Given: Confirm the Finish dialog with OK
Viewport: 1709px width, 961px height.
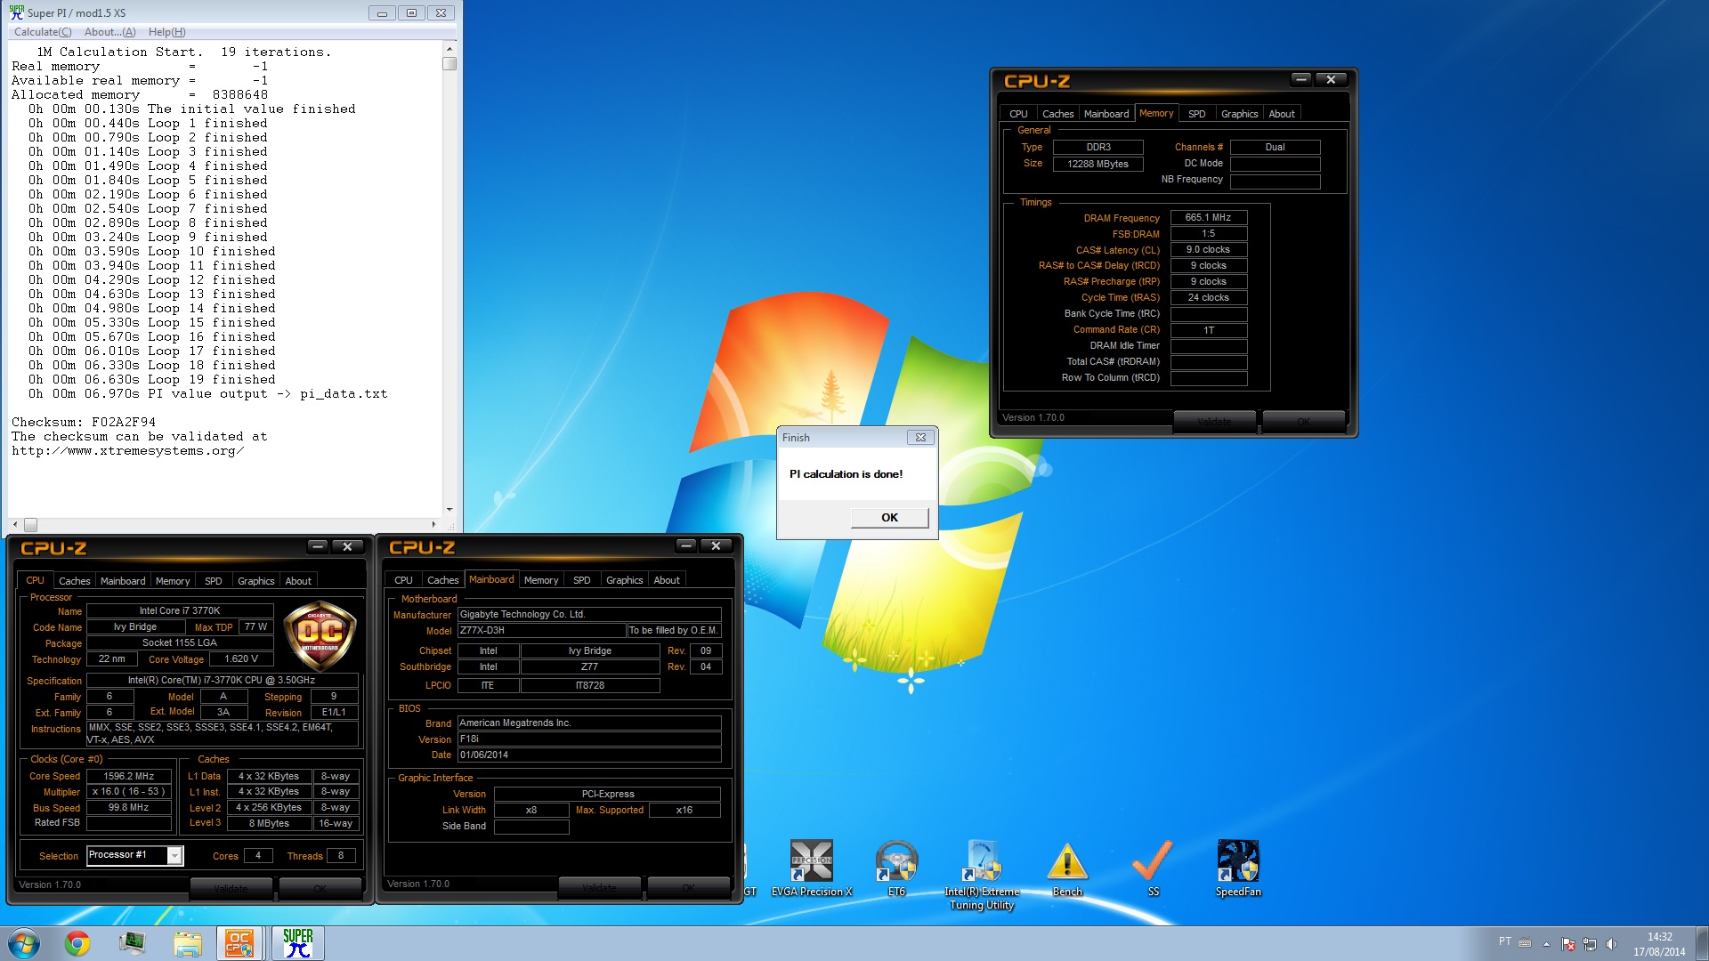Looking at the screenshot, I should tap(889, 517).
